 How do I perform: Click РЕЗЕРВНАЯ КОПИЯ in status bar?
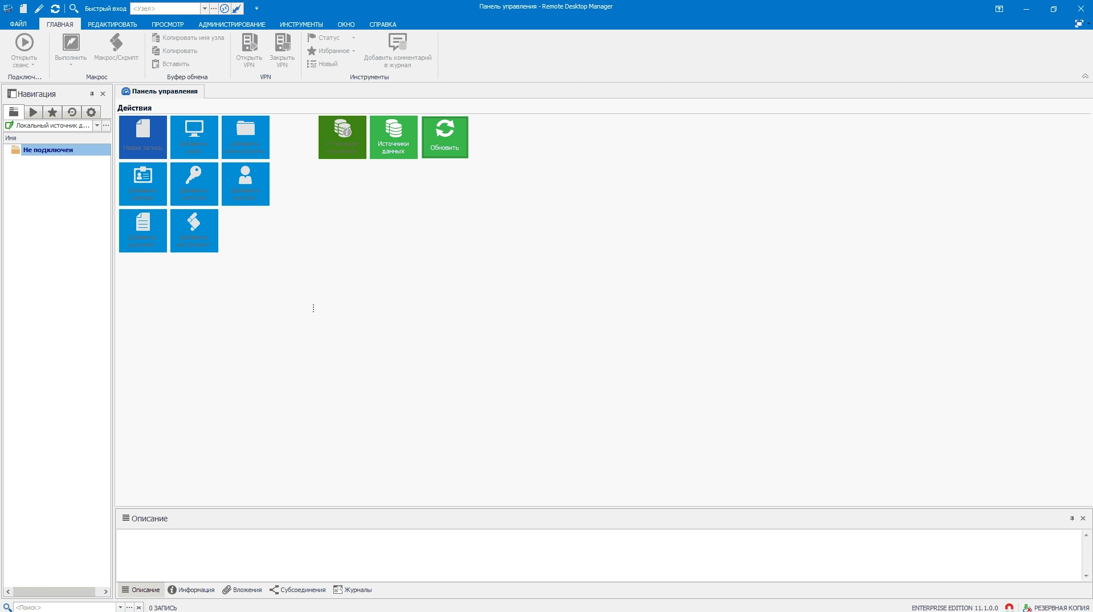click(x=1056, y=608)
